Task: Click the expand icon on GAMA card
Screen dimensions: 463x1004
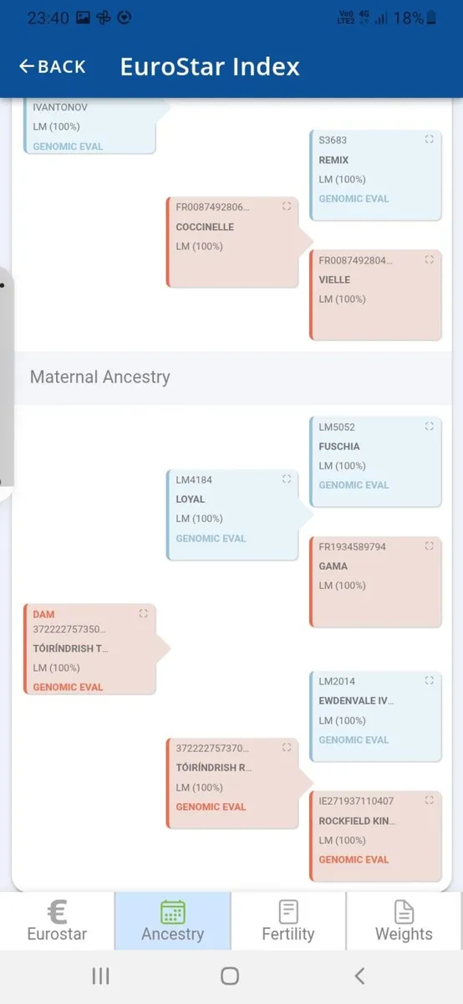Action: (x=429, y=546)
